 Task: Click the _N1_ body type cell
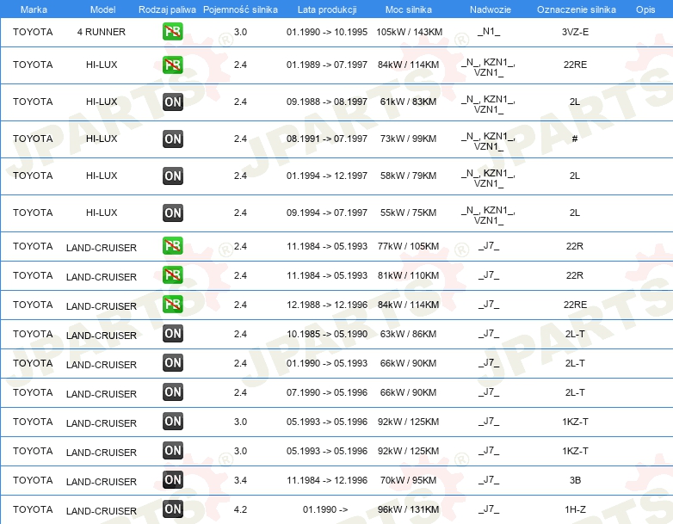pos(488,32)
